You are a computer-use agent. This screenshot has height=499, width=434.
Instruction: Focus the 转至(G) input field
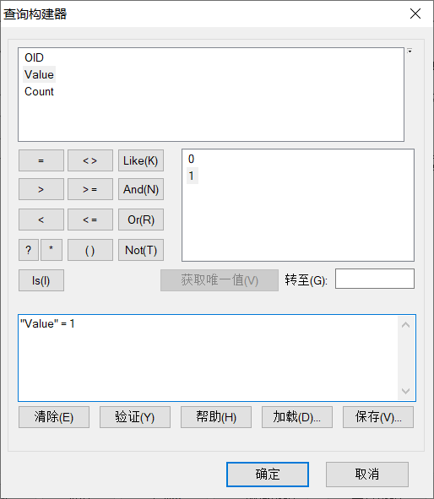[x=375, y=279]
